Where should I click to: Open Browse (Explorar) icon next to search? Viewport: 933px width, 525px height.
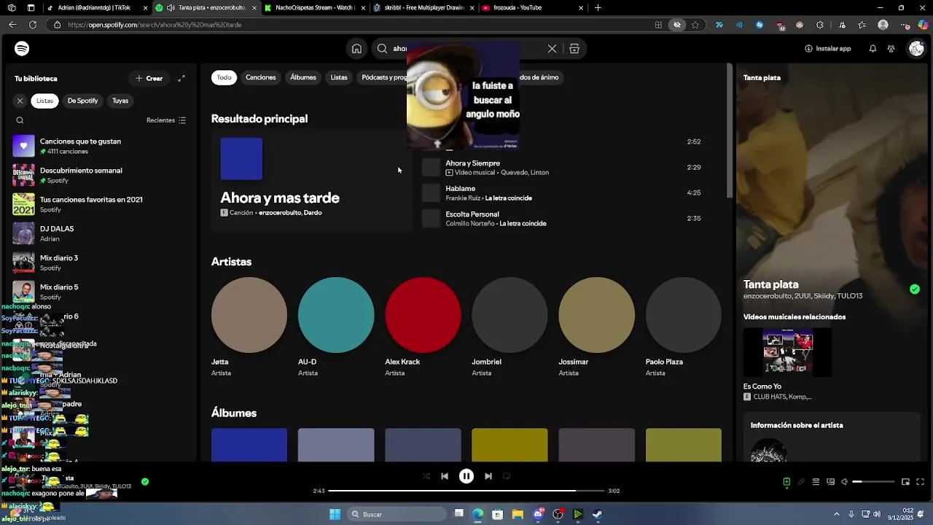coord(574,49)
